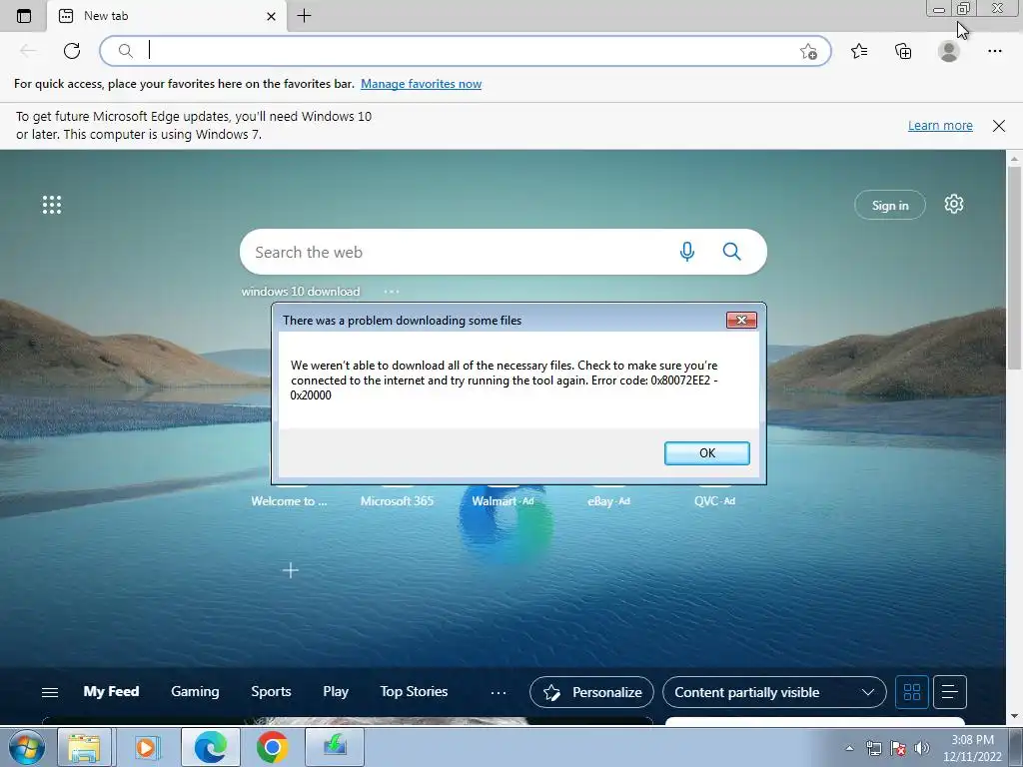
Task: Click the Personalize button
Action: [x=591, y=692]
